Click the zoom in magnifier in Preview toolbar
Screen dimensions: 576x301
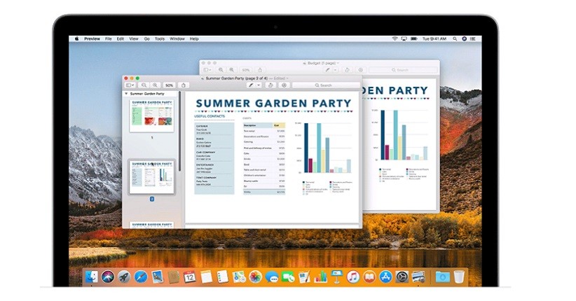155,85
